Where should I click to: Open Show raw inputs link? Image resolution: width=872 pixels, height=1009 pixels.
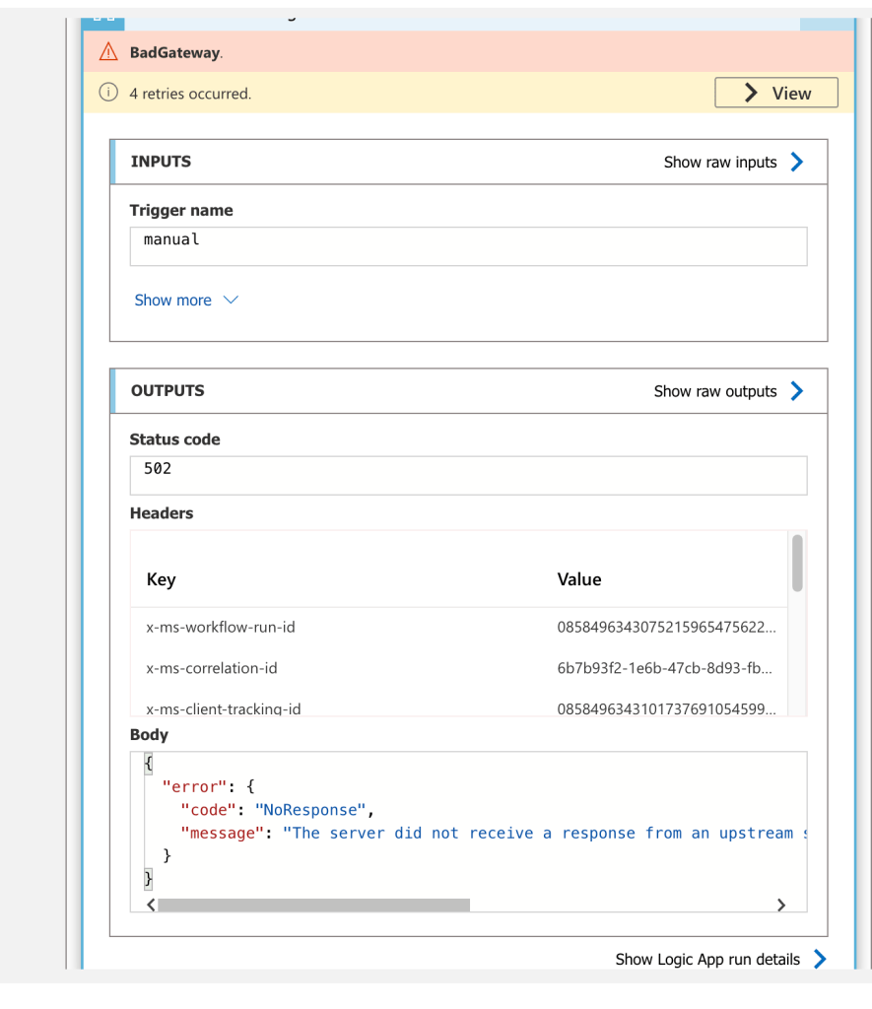pos(720,163)
